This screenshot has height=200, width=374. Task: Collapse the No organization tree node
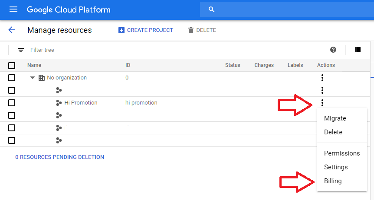click(x=33, y=78)
